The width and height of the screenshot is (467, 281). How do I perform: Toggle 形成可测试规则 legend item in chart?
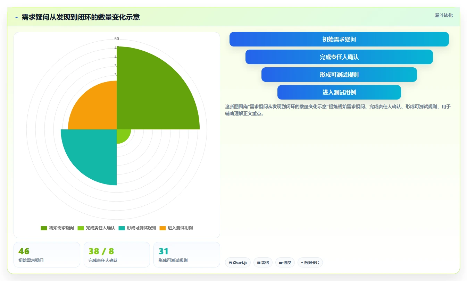pos(137,228)
